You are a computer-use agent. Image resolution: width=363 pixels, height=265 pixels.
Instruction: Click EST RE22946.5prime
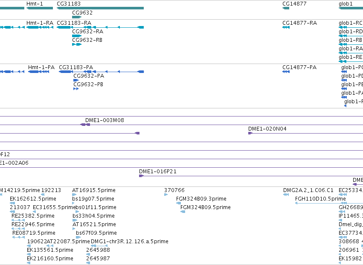(33, 224)
